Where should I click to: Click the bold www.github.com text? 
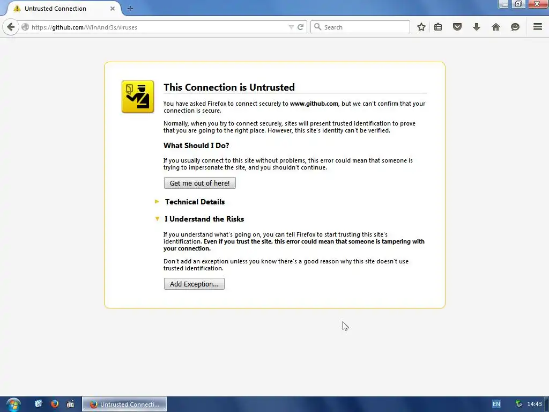point(314,104)
